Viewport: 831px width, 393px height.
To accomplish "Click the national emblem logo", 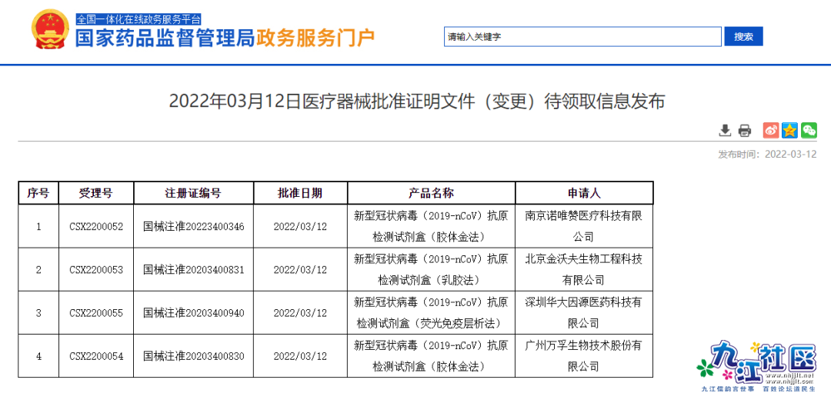I will [50, 30].
